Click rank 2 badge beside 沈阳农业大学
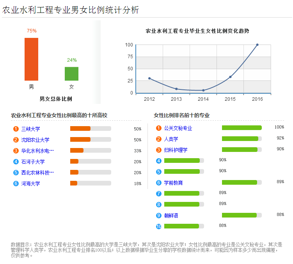 click(x=16, y=139)
